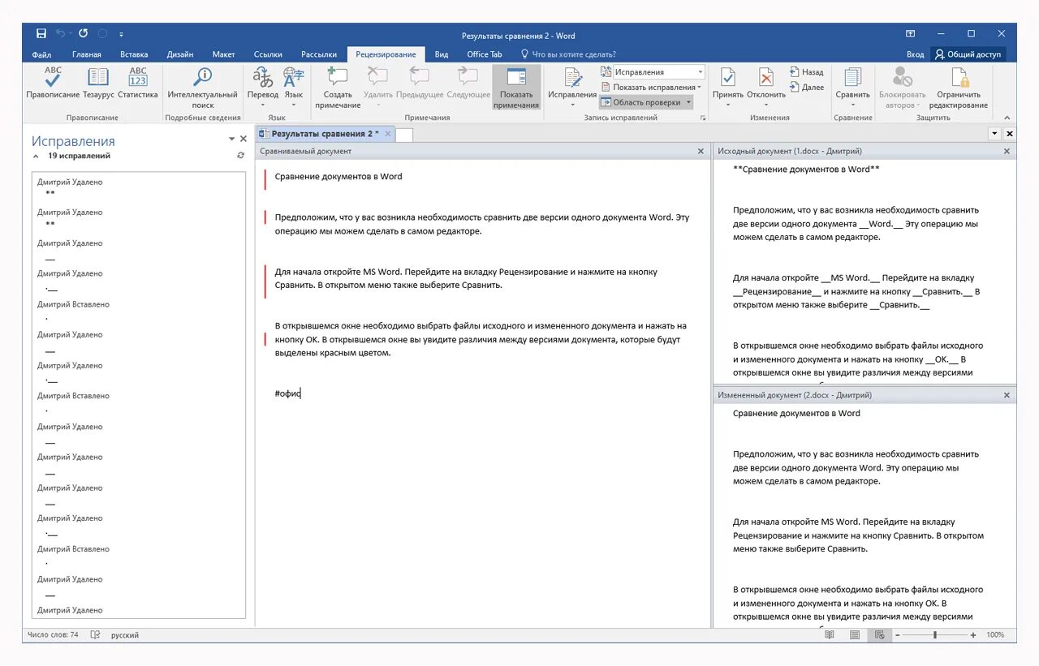Close the Исходный документ pane
This screenshot has width=1039, height=666.
(x=1007, y=151)
